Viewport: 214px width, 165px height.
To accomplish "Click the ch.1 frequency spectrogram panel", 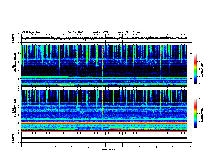I will coord(104,66).
